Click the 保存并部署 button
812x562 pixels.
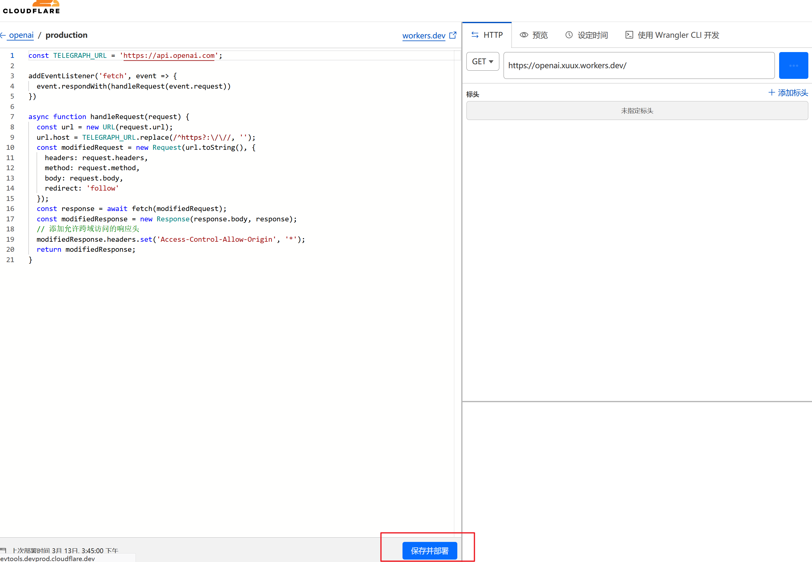tap(430, 551)
